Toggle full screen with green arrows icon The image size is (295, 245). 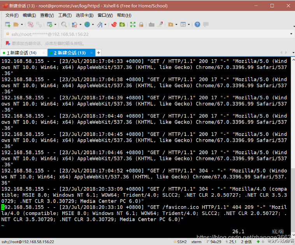pyautogui.click(x=133, y=25)
